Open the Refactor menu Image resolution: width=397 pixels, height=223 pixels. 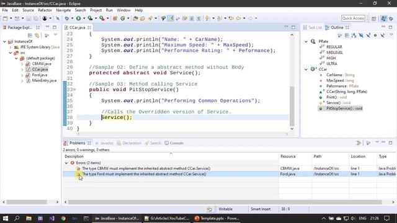(45, 10)
